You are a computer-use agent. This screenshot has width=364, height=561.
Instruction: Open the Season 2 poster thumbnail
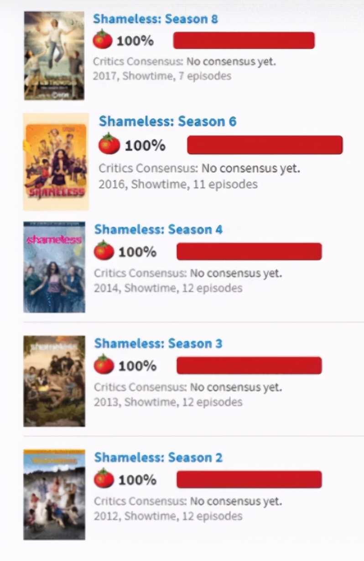pyautogui.click(x=54, y=494)
